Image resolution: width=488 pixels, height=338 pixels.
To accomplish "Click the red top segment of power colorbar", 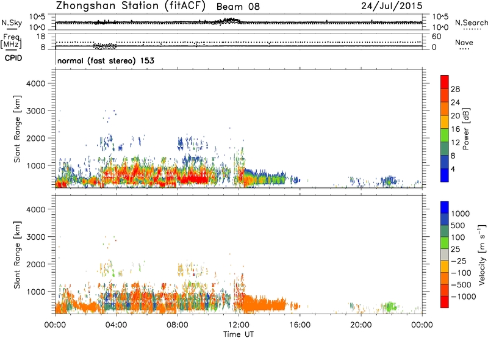I will [445, 82].
